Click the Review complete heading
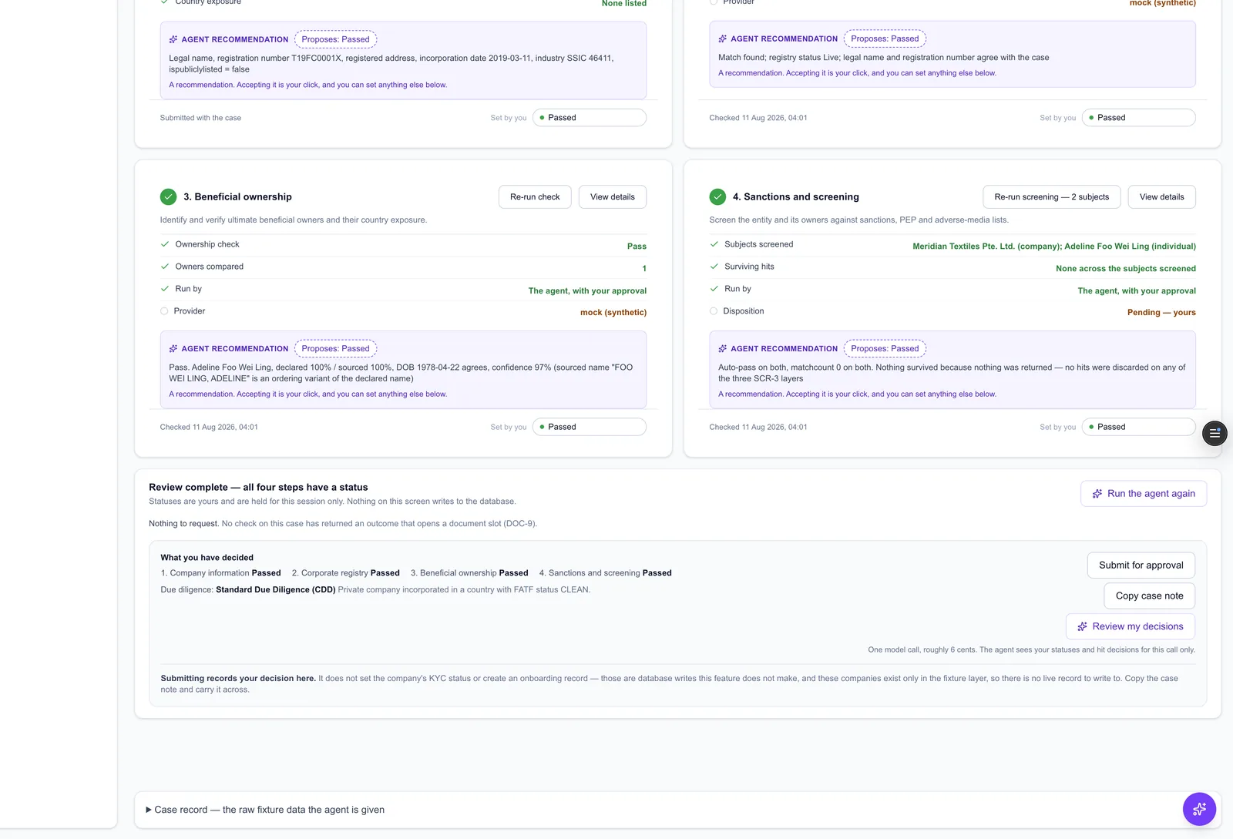The height and width of the screenshot is (839, 1233). click(x=258, y=488)
